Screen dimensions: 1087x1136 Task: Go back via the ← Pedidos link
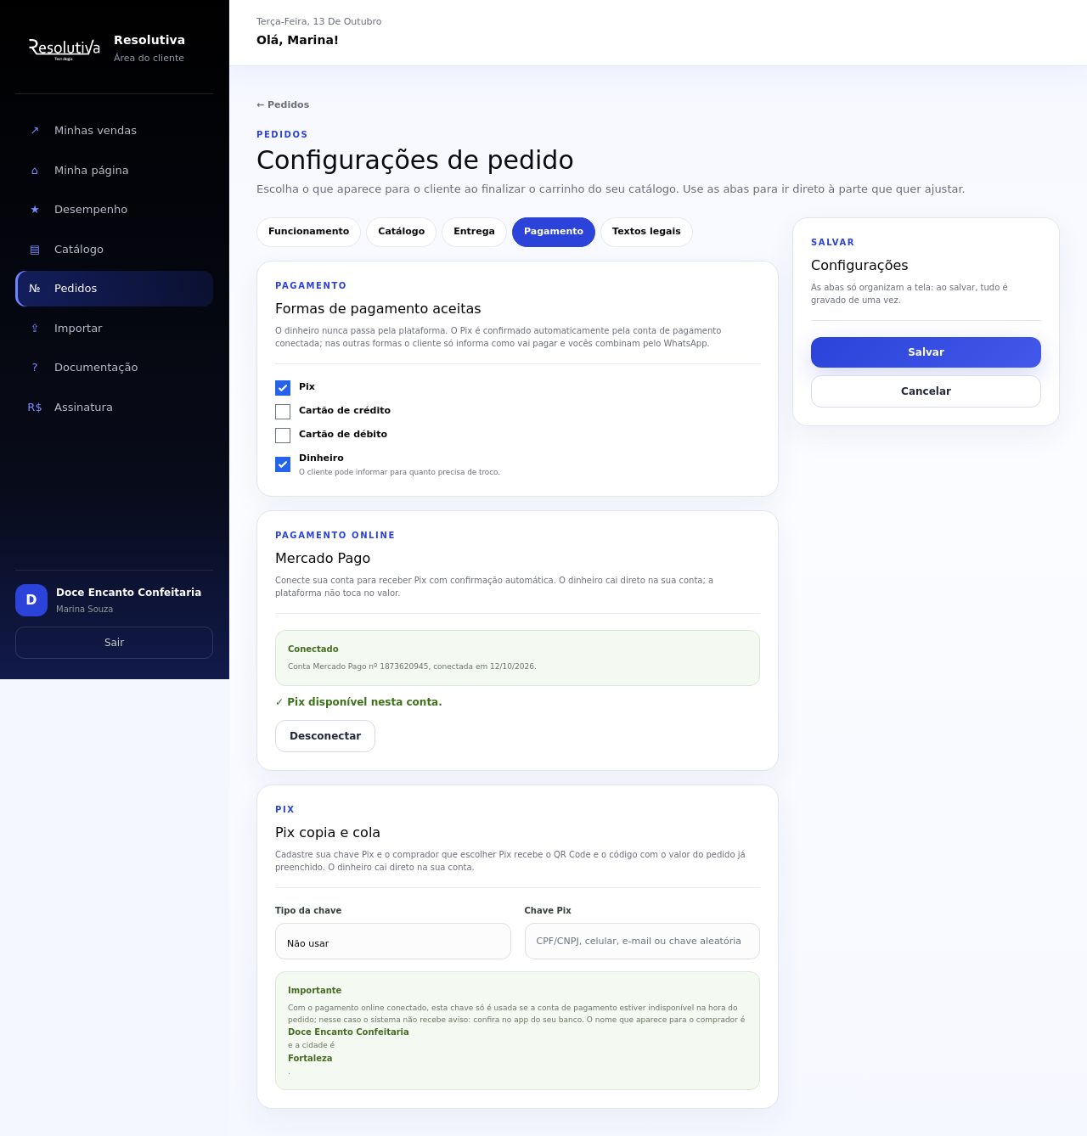pyautogui.click(x=283, y=105)
